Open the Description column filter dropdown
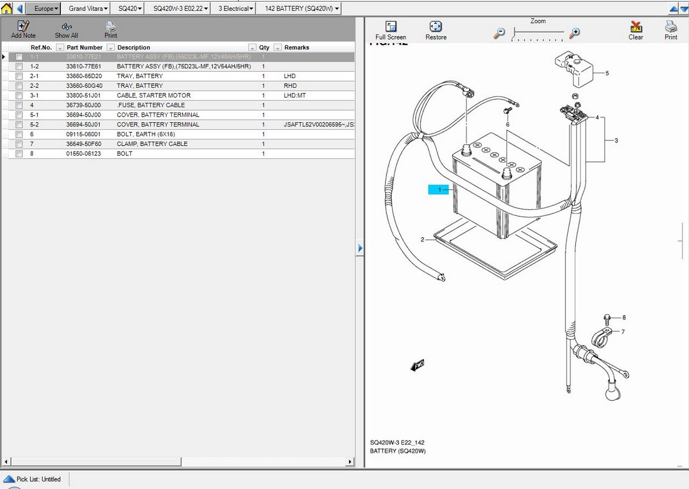Image resolution: width=689 pixels, height=489 pixels. 252,48
